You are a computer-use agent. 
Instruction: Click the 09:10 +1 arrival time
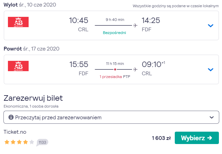click(153, 64)
